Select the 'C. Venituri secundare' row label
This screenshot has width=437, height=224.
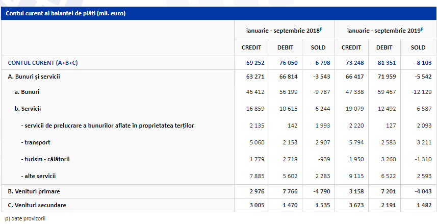[37, 205]
